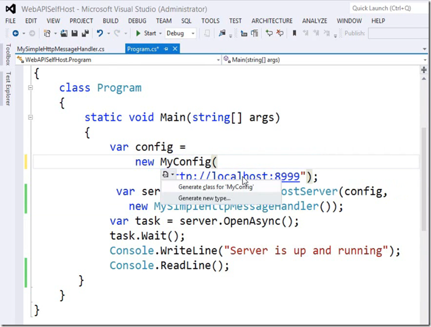Screen dimensions: 431x327
Task: Click the smart tag options icon
Action: [x=168, y=175]
